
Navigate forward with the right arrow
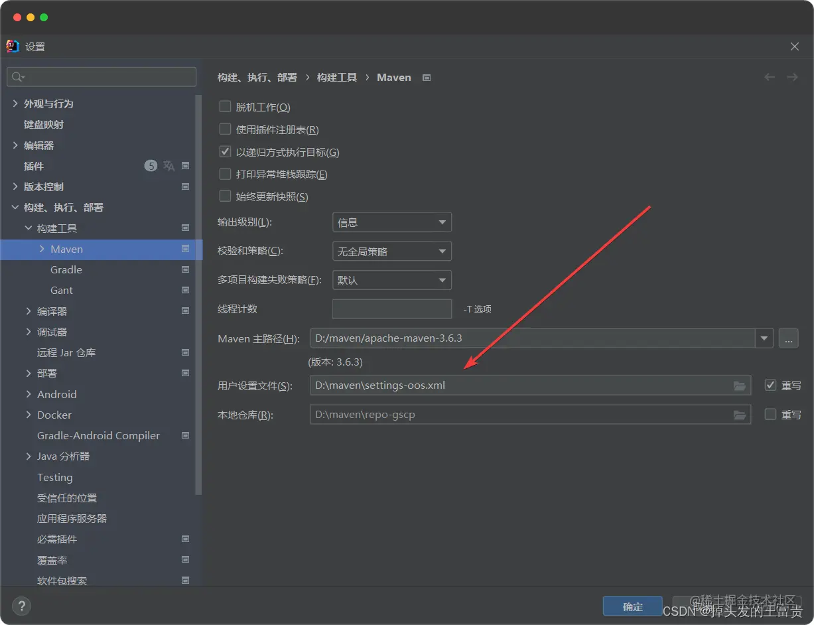point(792,78)
